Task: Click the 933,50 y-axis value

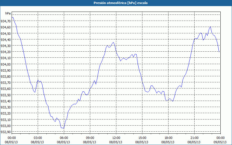Action: point(6,95)
